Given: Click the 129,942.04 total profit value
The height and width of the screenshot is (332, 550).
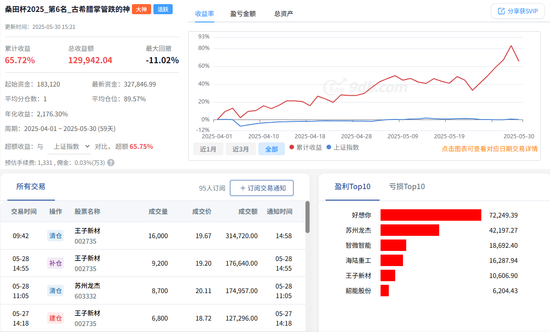Looking at the screenshot, I should click(x=90, y=60).
